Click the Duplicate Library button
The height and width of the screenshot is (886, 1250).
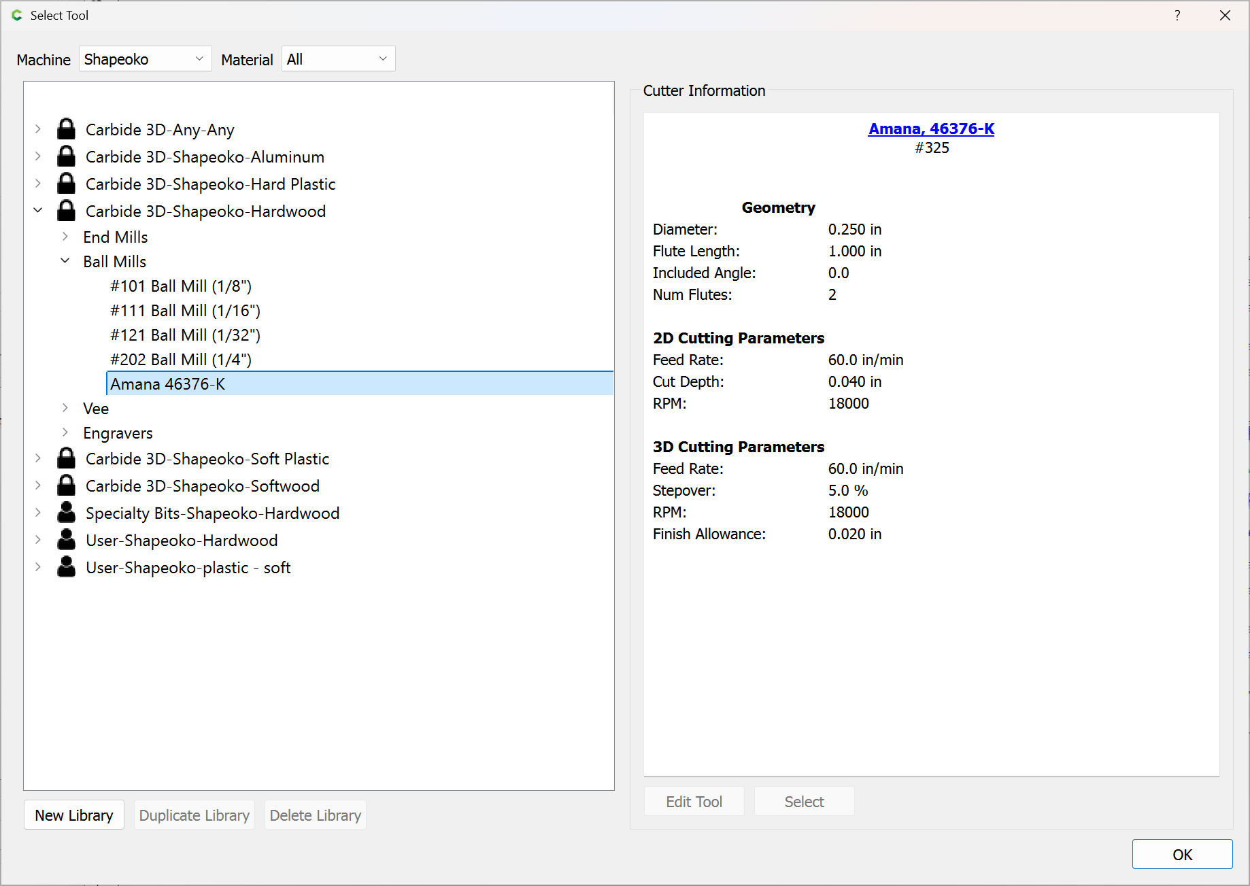pyautogui.click(x=195, y=815)
